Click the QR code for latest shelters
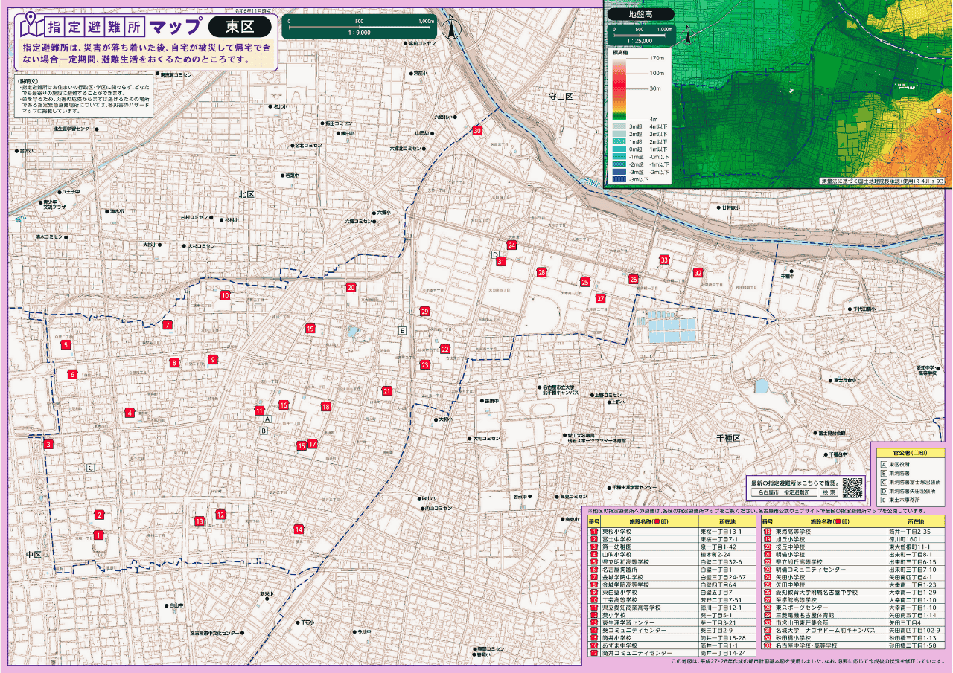The image size is (953, 673). pyautogui.click(x=852, y=487)
